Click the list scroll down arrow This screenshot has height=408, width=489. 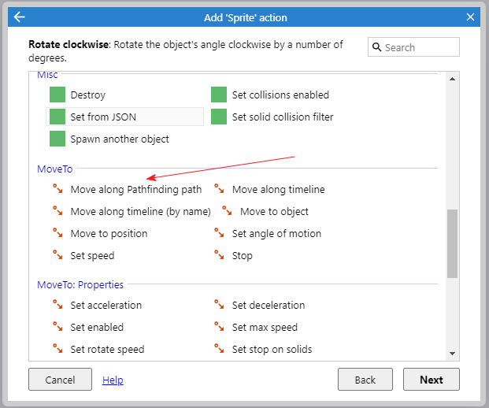452,354
